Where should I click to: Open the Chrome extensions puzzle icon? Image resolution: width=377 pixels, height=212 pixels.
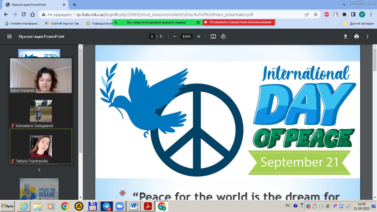point(344,15)
